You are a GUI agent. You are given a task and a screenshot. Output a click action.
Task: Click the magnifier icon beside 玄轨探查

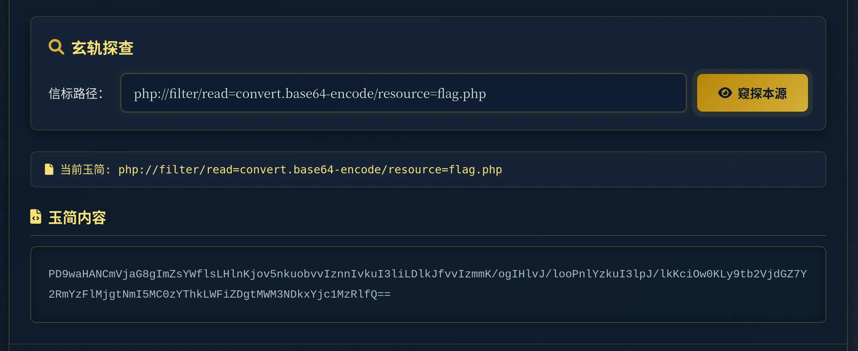point(56,47)
